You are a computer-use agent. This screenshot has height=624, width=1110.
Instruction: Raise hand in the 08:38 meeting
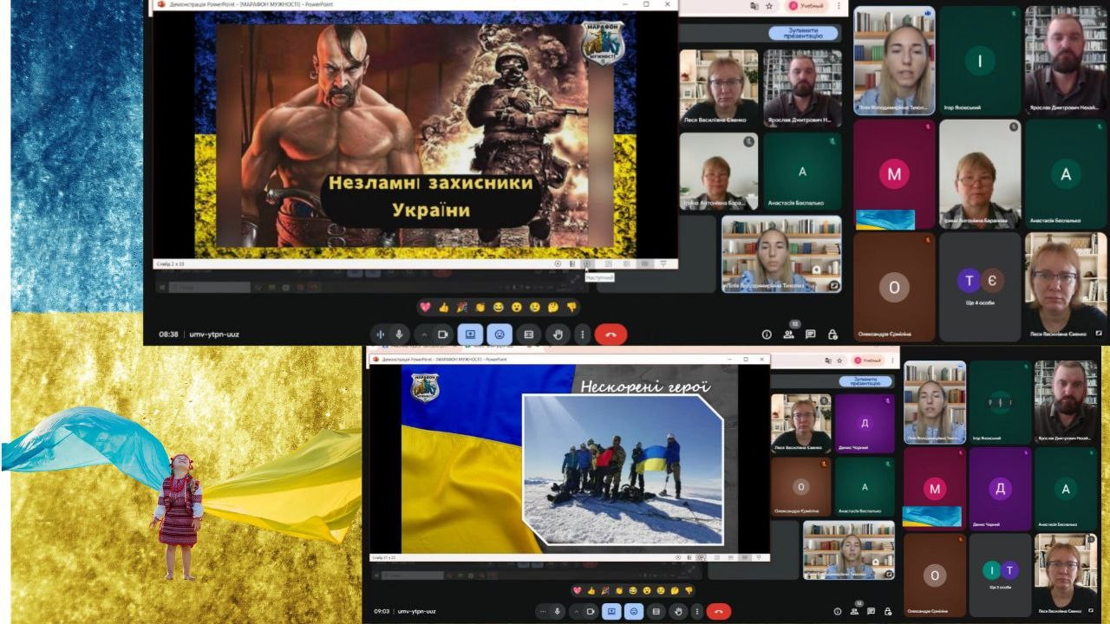pos(558,335)
